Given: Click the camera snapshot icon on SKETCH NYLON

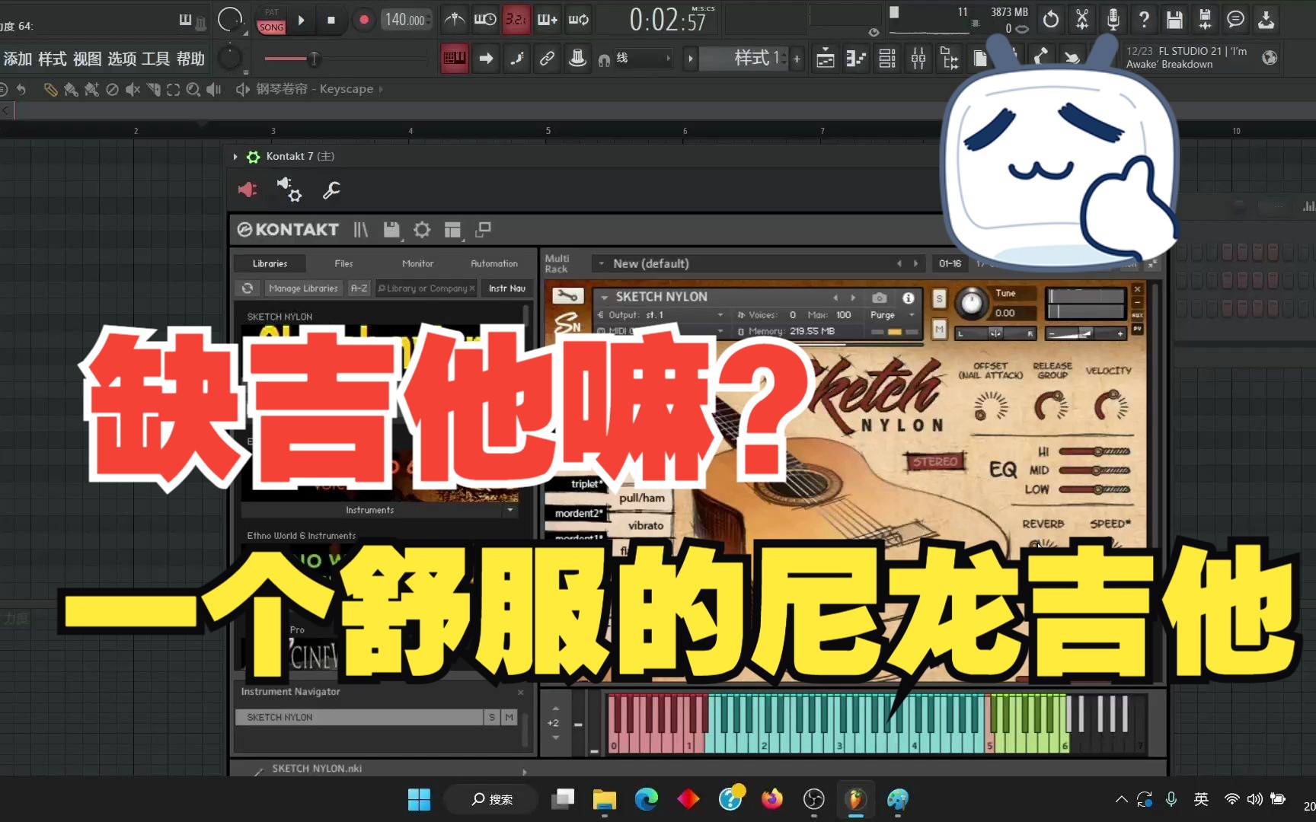Looking at the screenshot, I should (880, 298).
